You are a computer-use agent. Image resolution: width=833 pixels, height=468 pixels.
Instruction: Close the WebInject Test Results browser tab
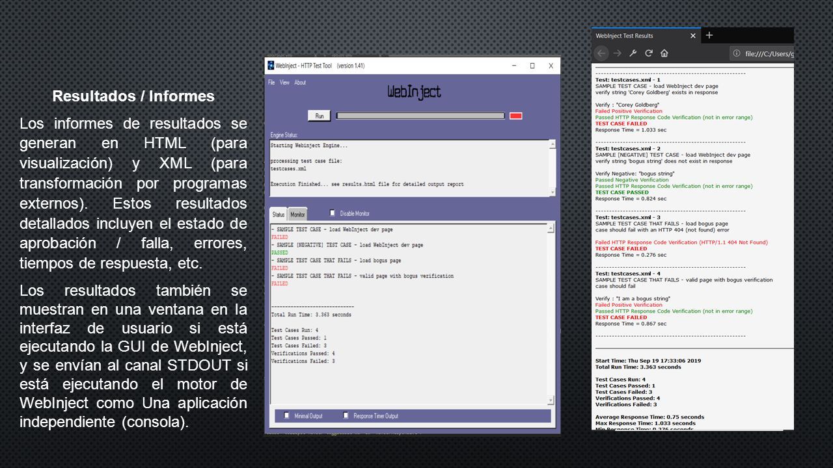tap(693, 36)
